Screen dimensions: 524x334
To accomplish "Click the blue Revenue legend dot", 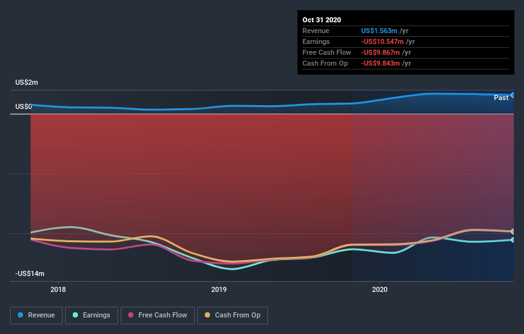I will (20, 315).
